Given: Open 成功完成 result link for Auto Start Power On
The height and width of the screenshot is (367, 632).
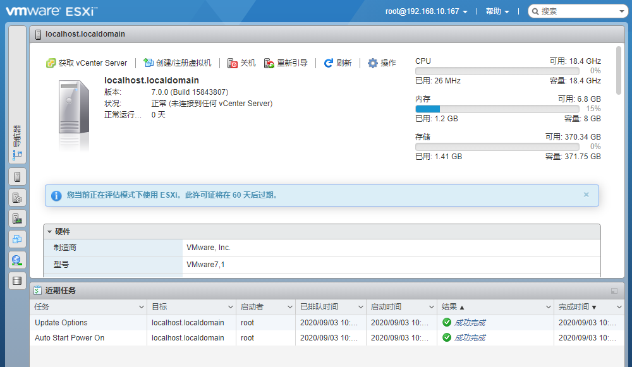Looking at the screenshot, I should (470, 338).
